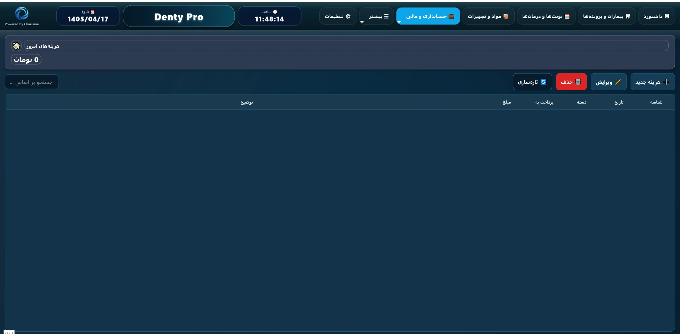Click the 11:48:14 time display
Viewport: 680px width, 334px height.
[x=269, y=19]
